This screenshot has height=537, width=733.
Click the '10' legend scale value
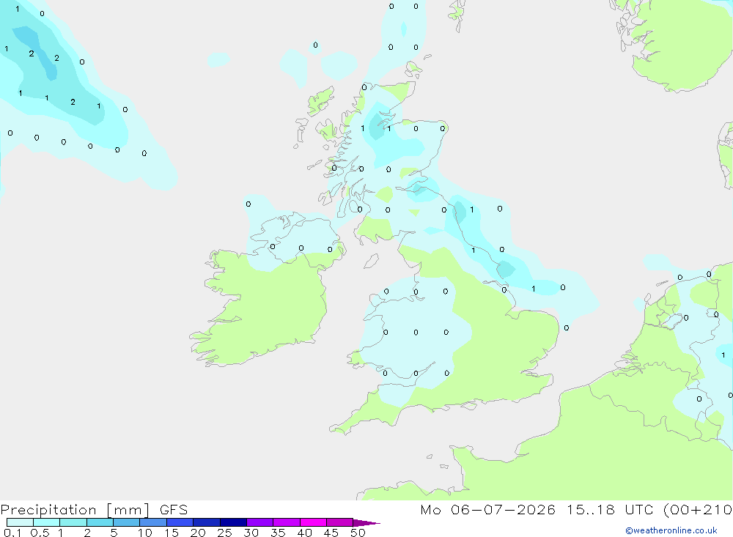coord(145,533)
